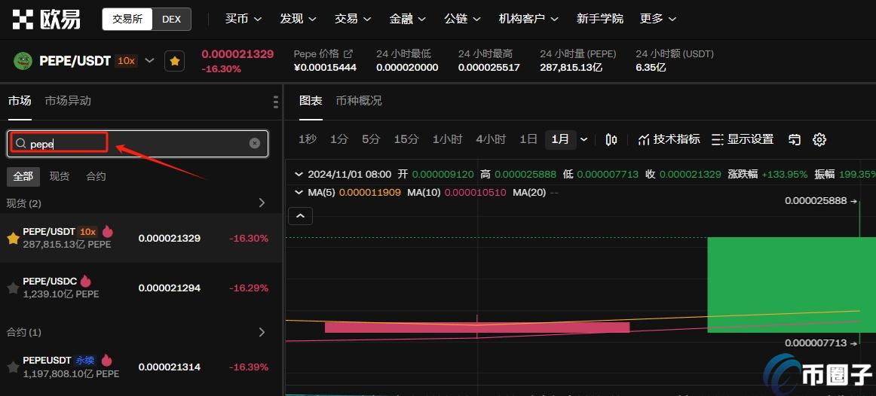
Task: Click the OKX logo in the header
Action: pos(47,19)
